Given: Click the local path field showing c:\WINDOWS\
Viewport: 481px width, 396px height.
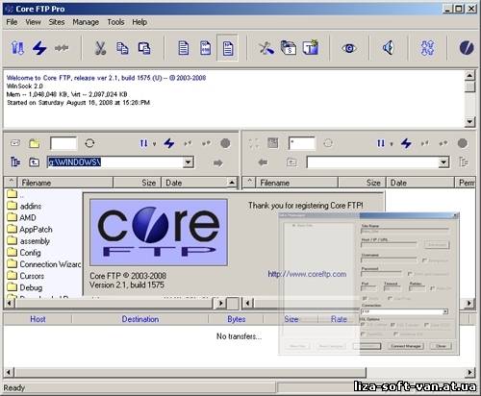Looking at the screenshot, I should 114,162.
